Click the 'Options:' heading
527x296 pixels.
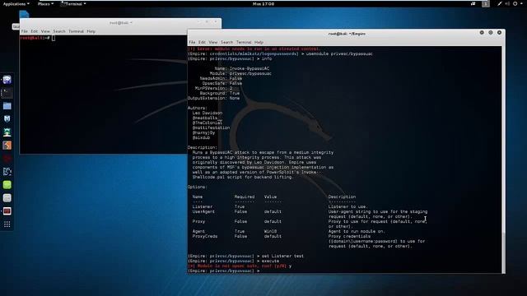tap(198, 187)
